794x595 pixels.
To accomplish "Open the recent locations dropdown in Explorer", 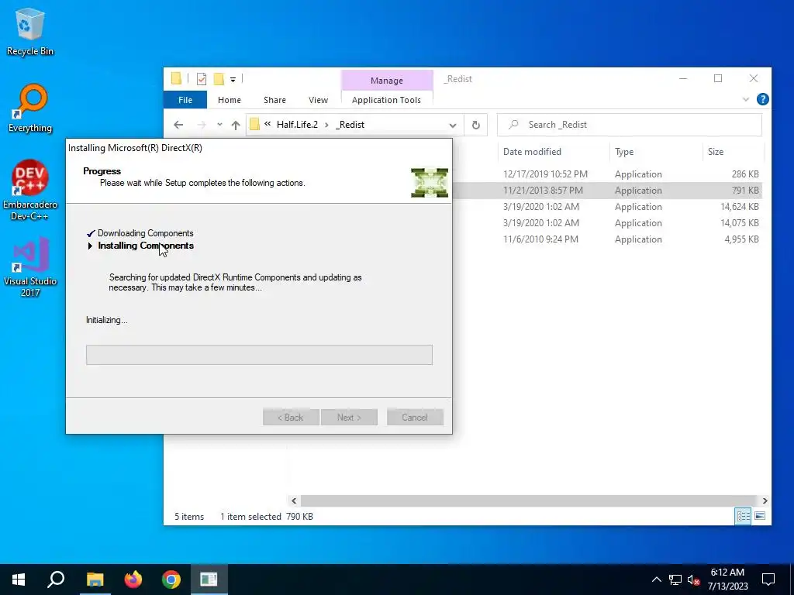I will pos(219,125).
